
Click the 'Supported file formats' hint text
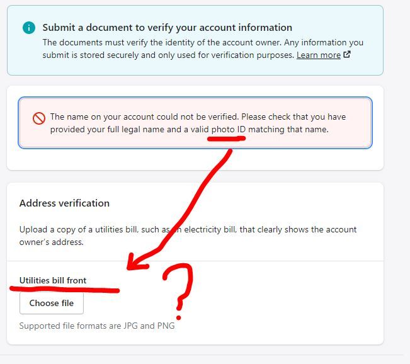pyautogui.click(x=97, y=326)
